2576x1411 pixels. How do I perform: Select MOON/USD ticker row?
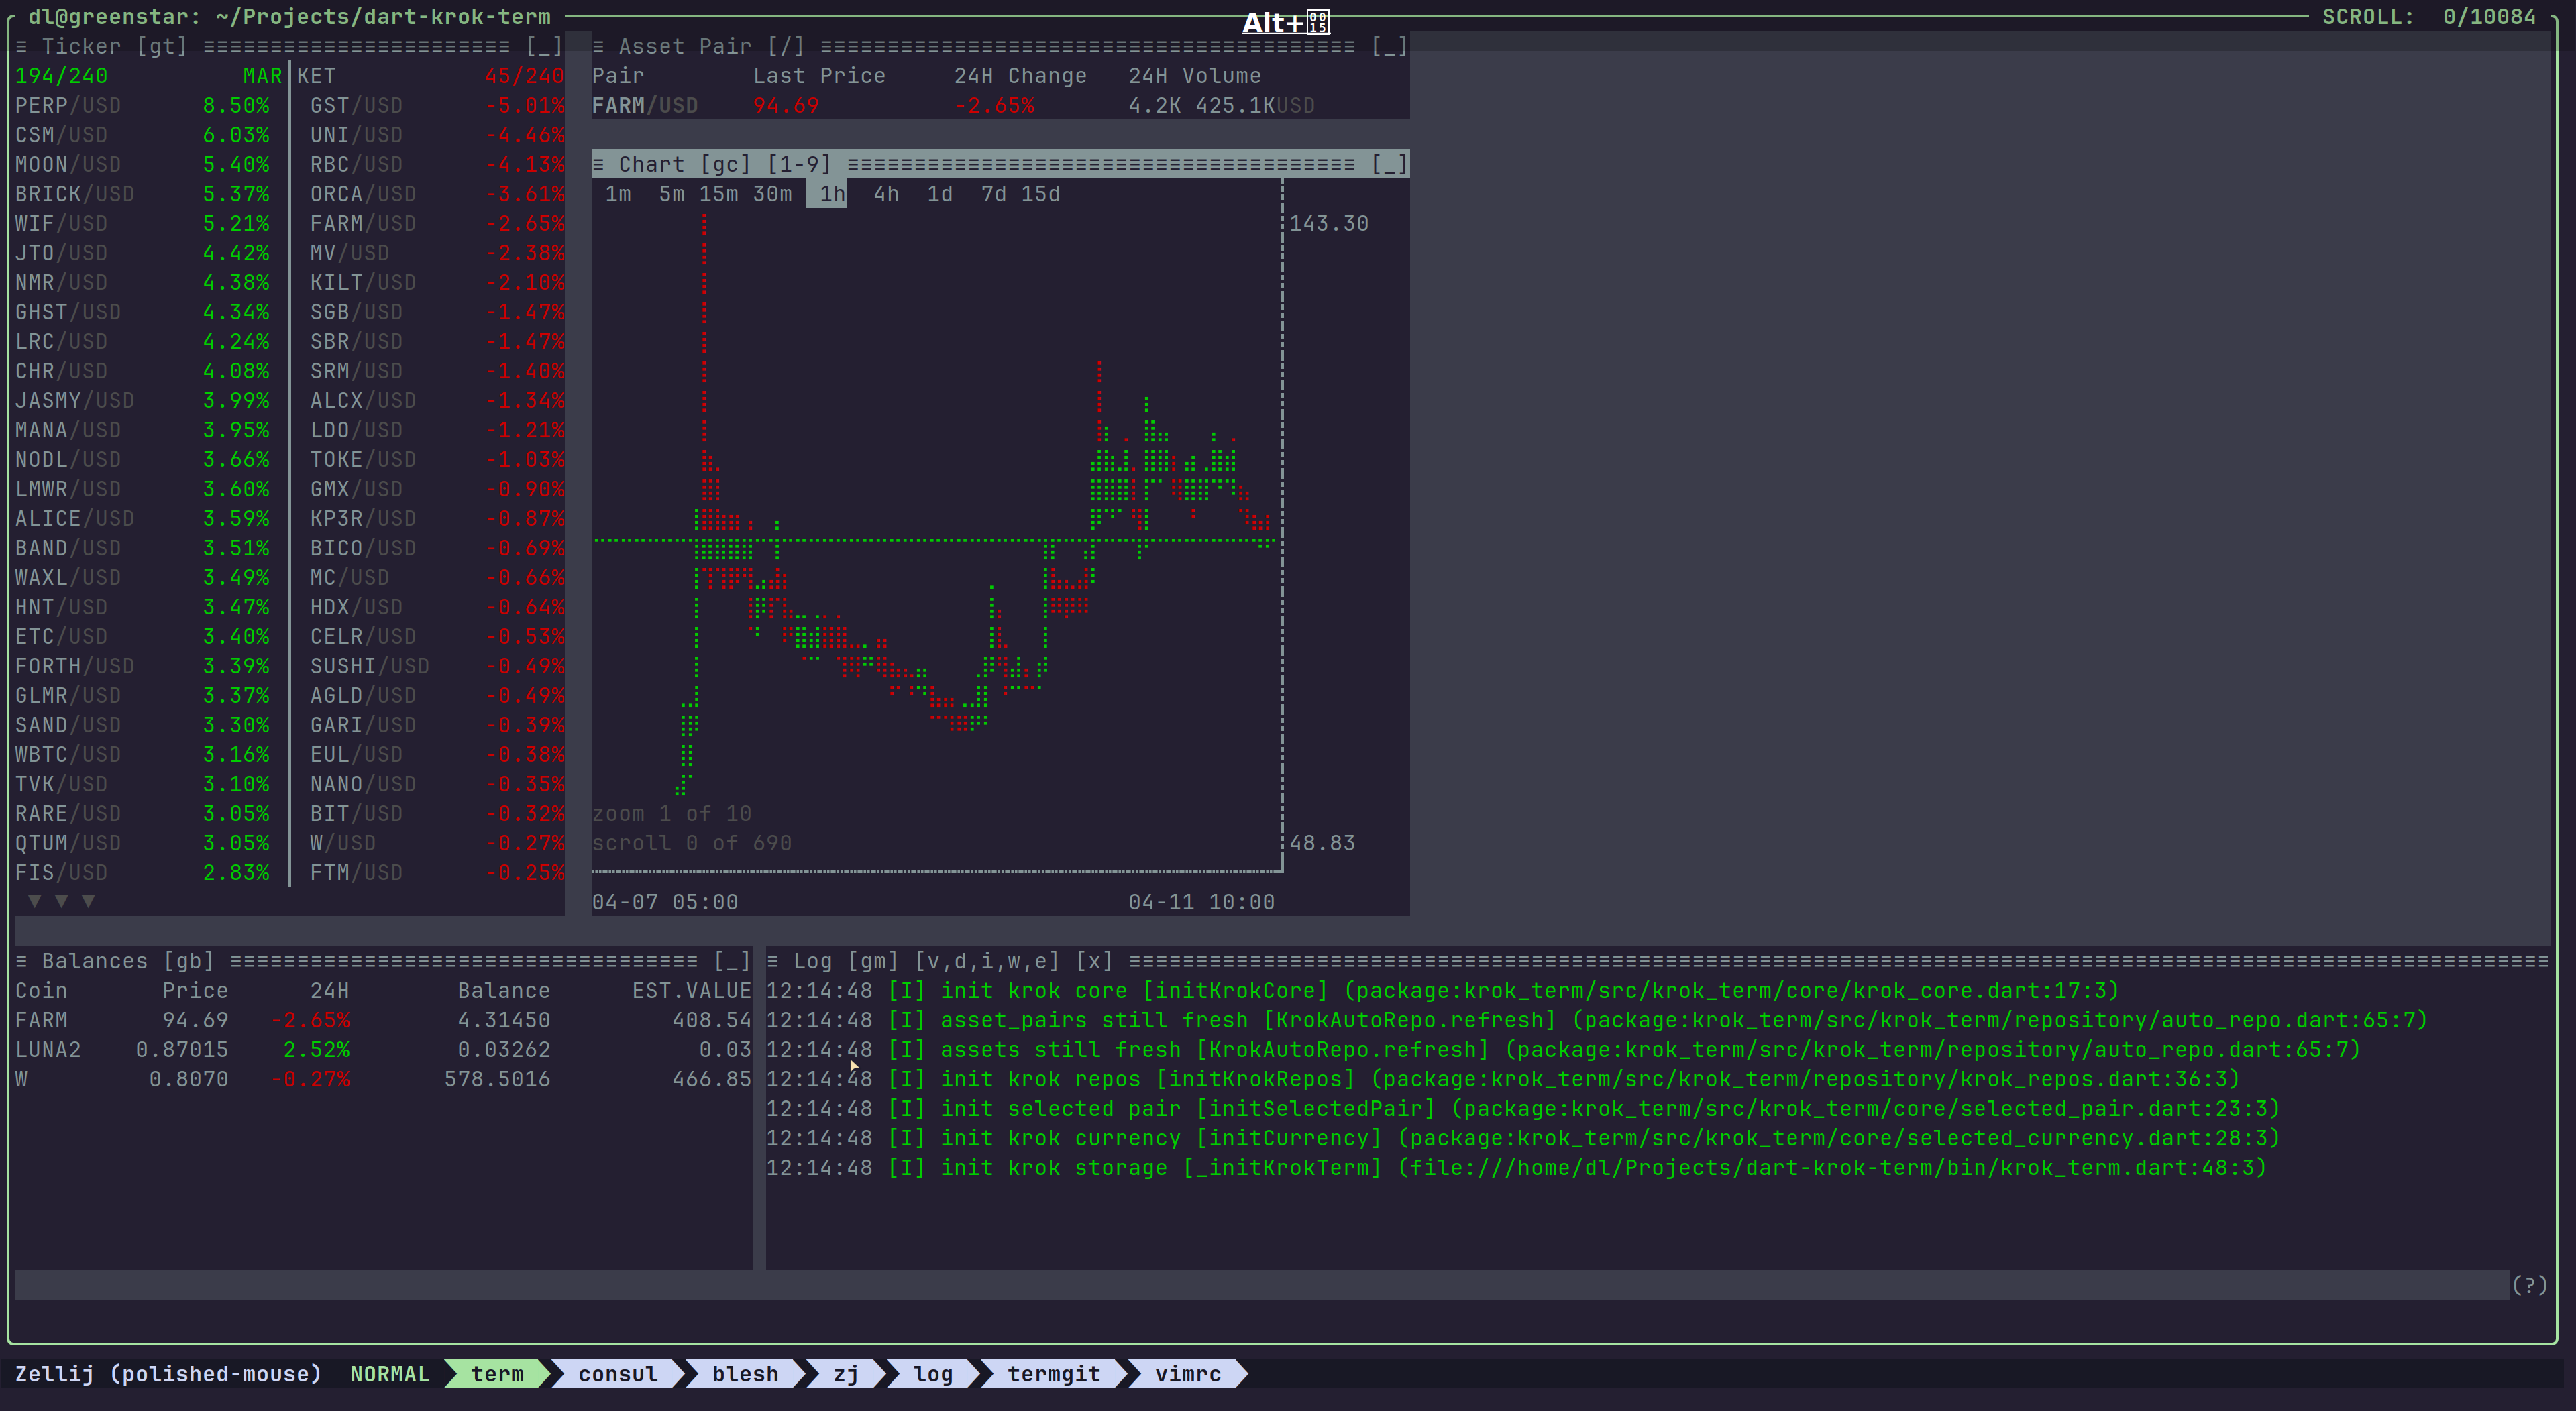tap(142, 165)
